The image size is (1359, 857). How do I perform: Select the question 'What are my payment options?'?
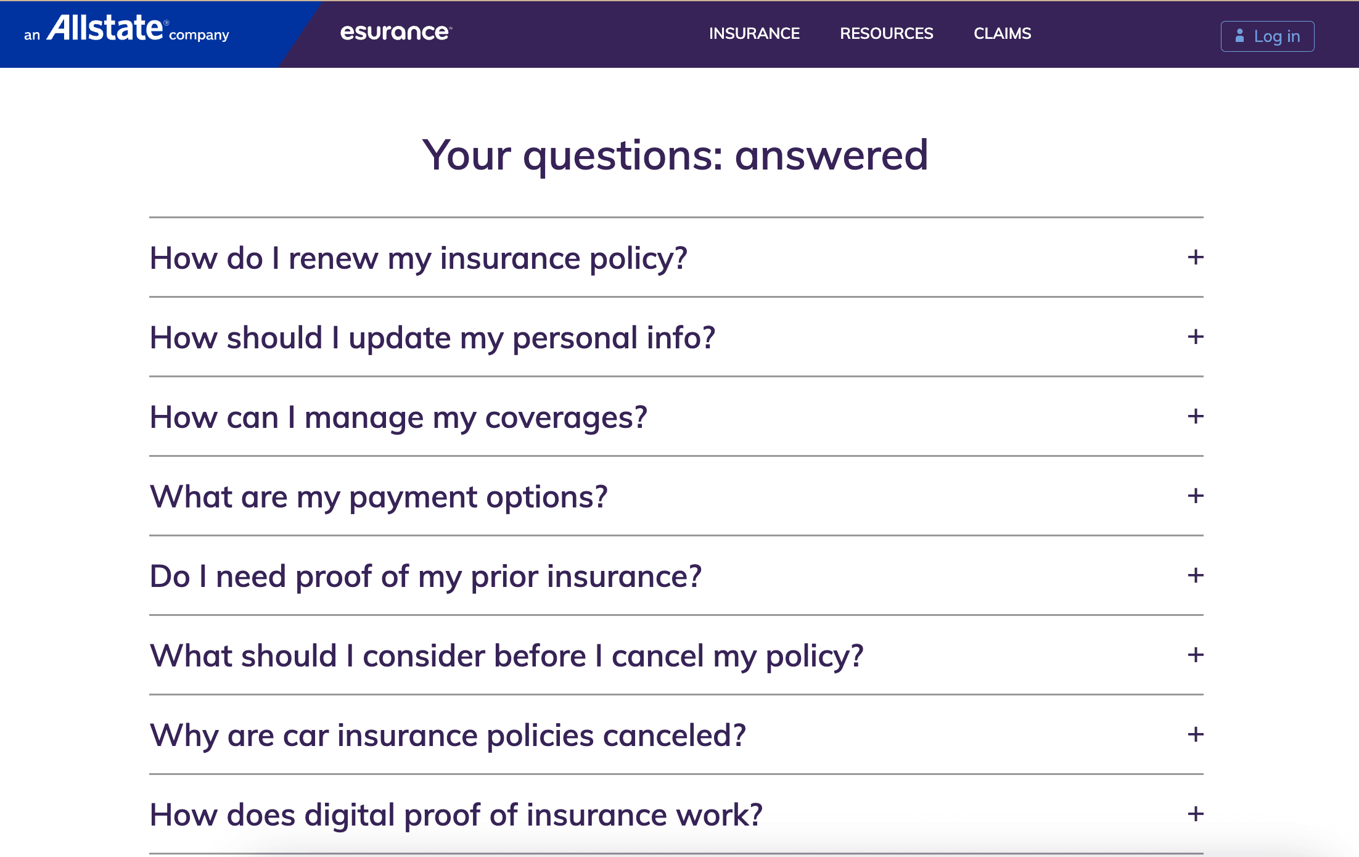(x=379, y=497)
